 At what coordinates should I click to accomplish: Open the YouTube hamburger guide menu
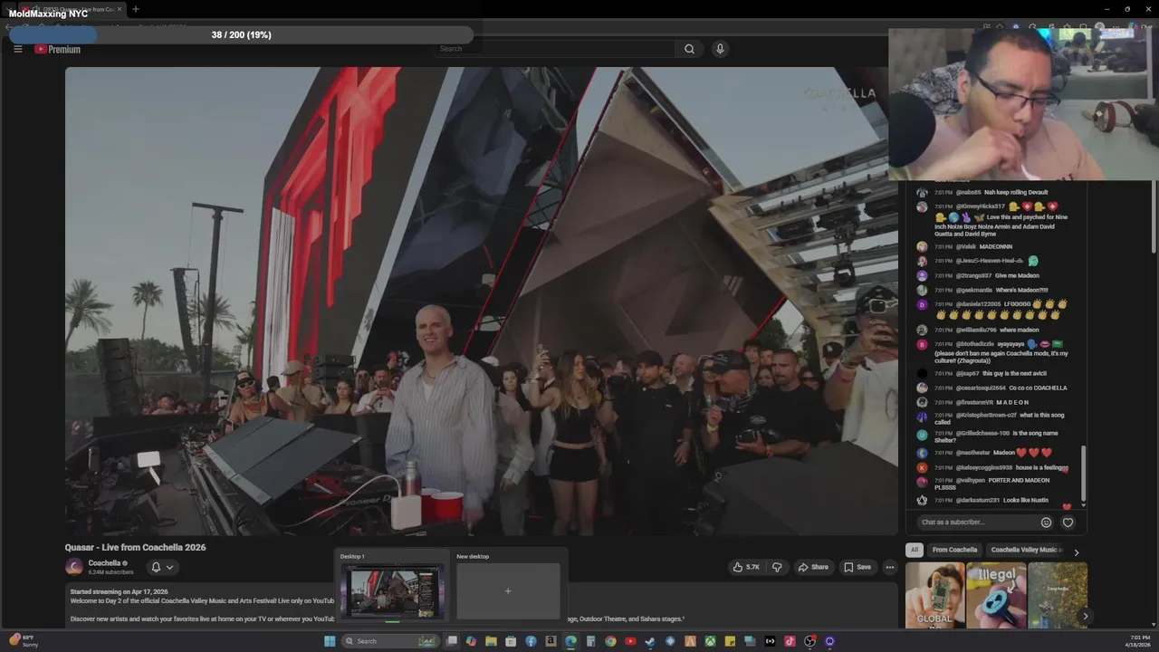coord(17,49)
